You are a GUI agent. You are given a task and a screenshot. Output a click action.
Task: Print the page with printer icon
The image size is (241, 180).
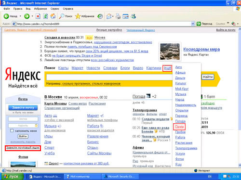click(118, 16)
